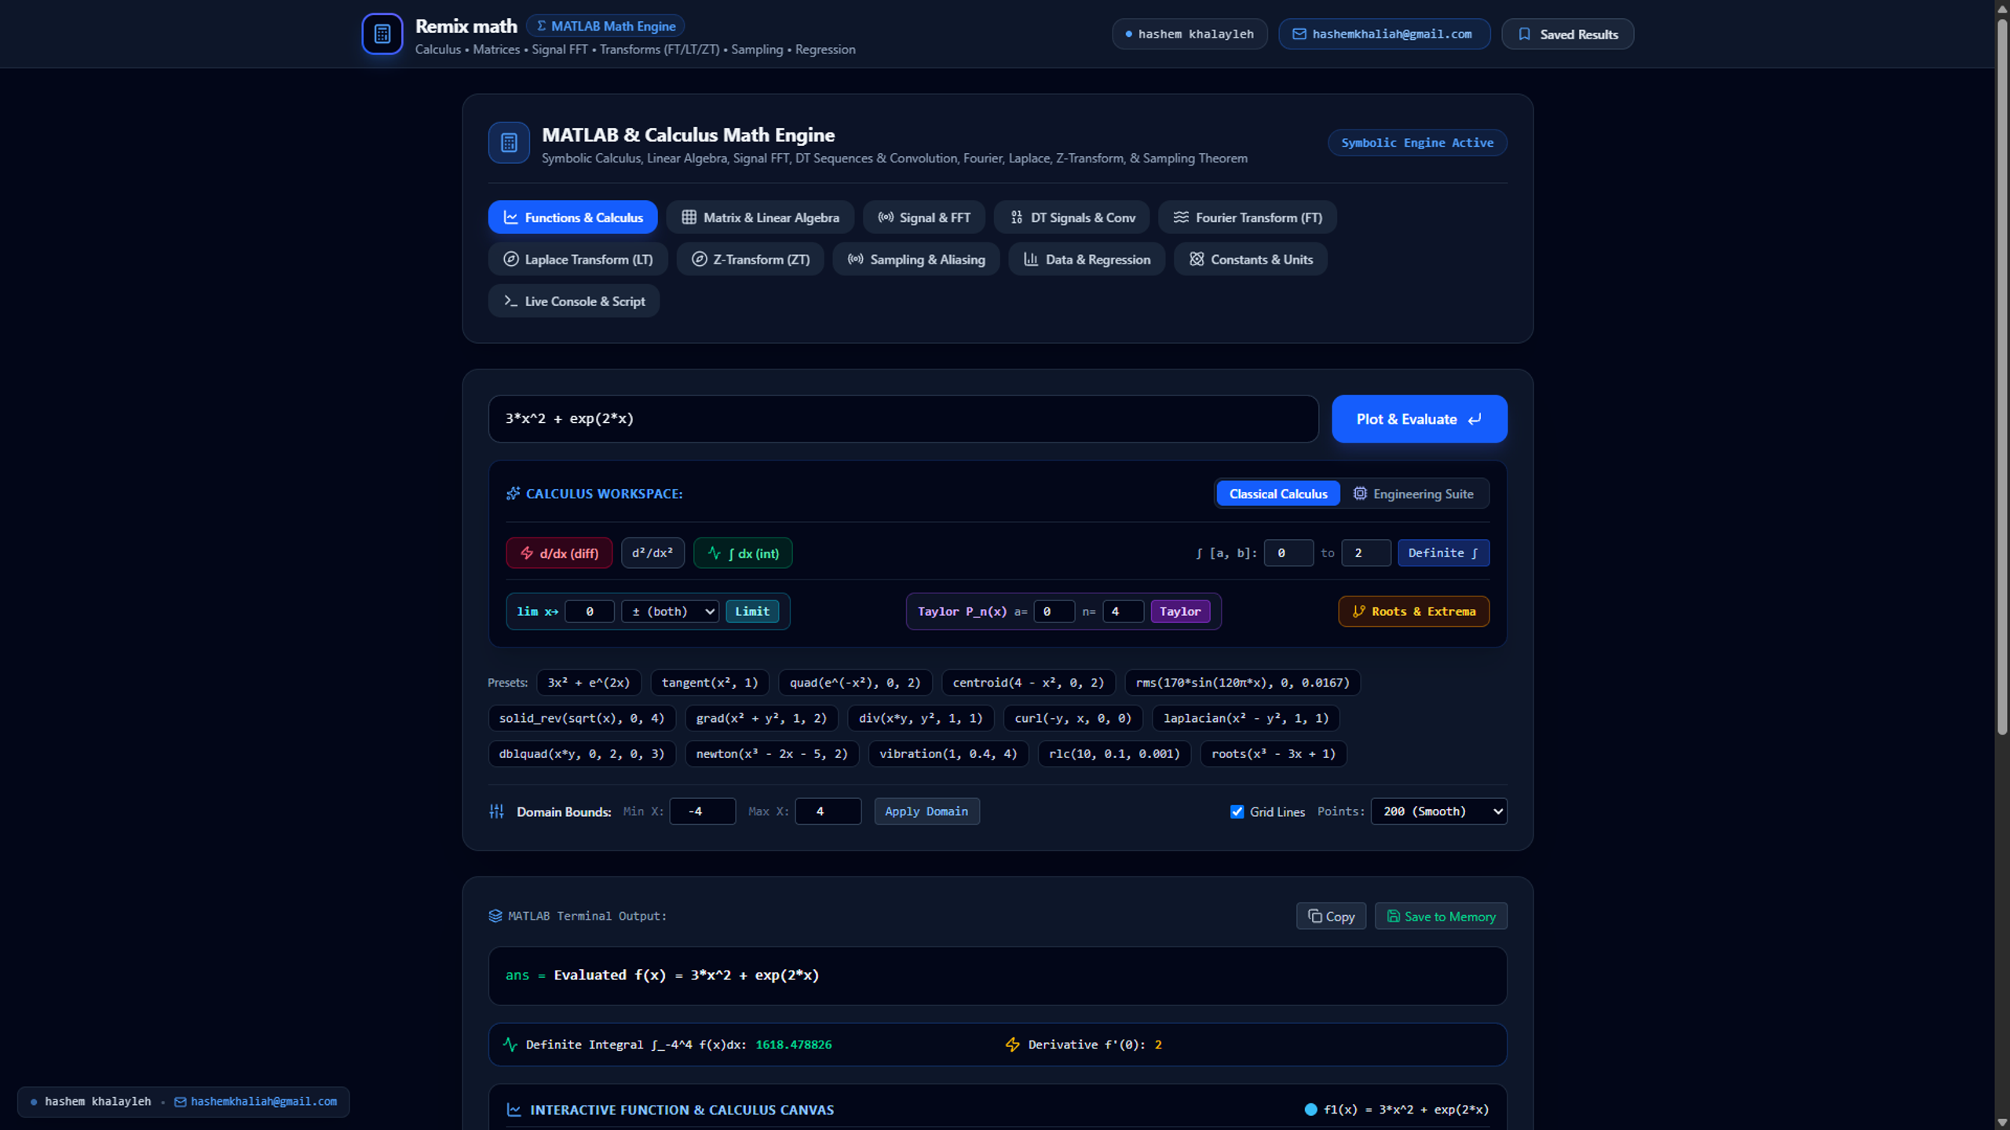The image size is (2010, 1130).
Task: Select Classical Calculus mode
Action: pyautogui.click(x=1278, y=494)
